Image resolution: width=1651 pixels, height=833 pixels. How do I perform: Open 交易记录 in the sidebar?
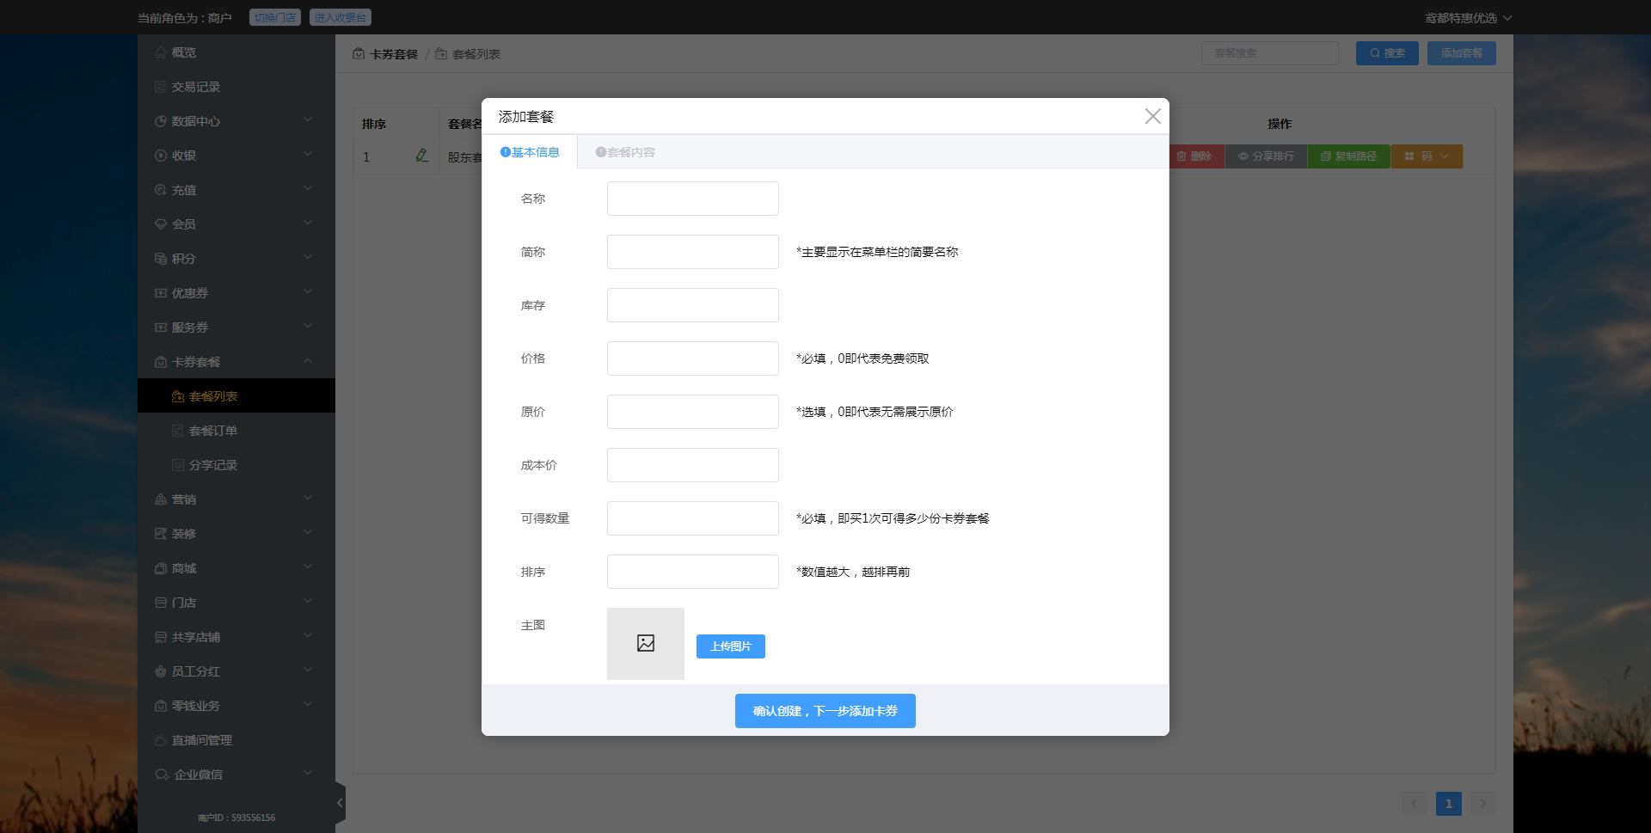click(x=236, y=87)
